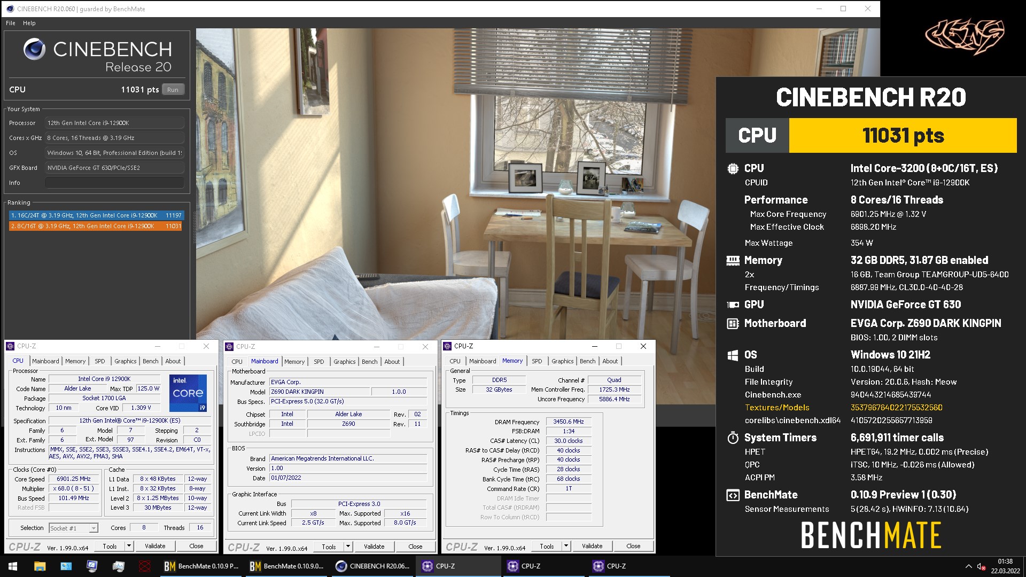Click CPU-Z app icon in left window title bar
Viewport: 1026px width, 577px height.
click(10, 346)
